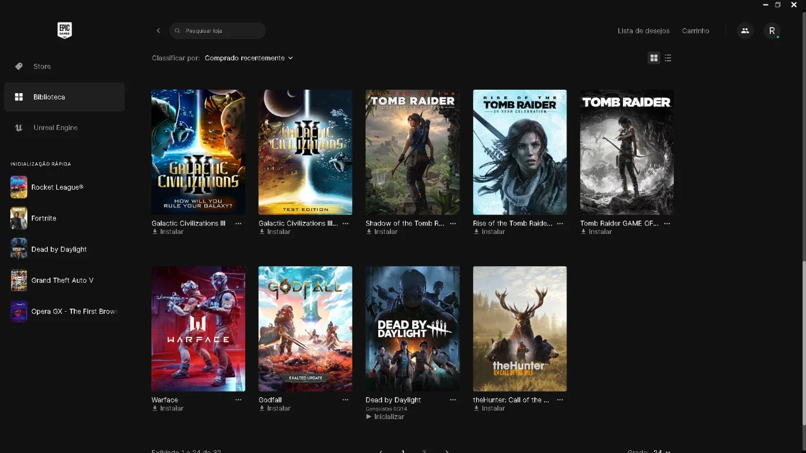
Task: Go back using the back arrow
Action: point(158,30)
